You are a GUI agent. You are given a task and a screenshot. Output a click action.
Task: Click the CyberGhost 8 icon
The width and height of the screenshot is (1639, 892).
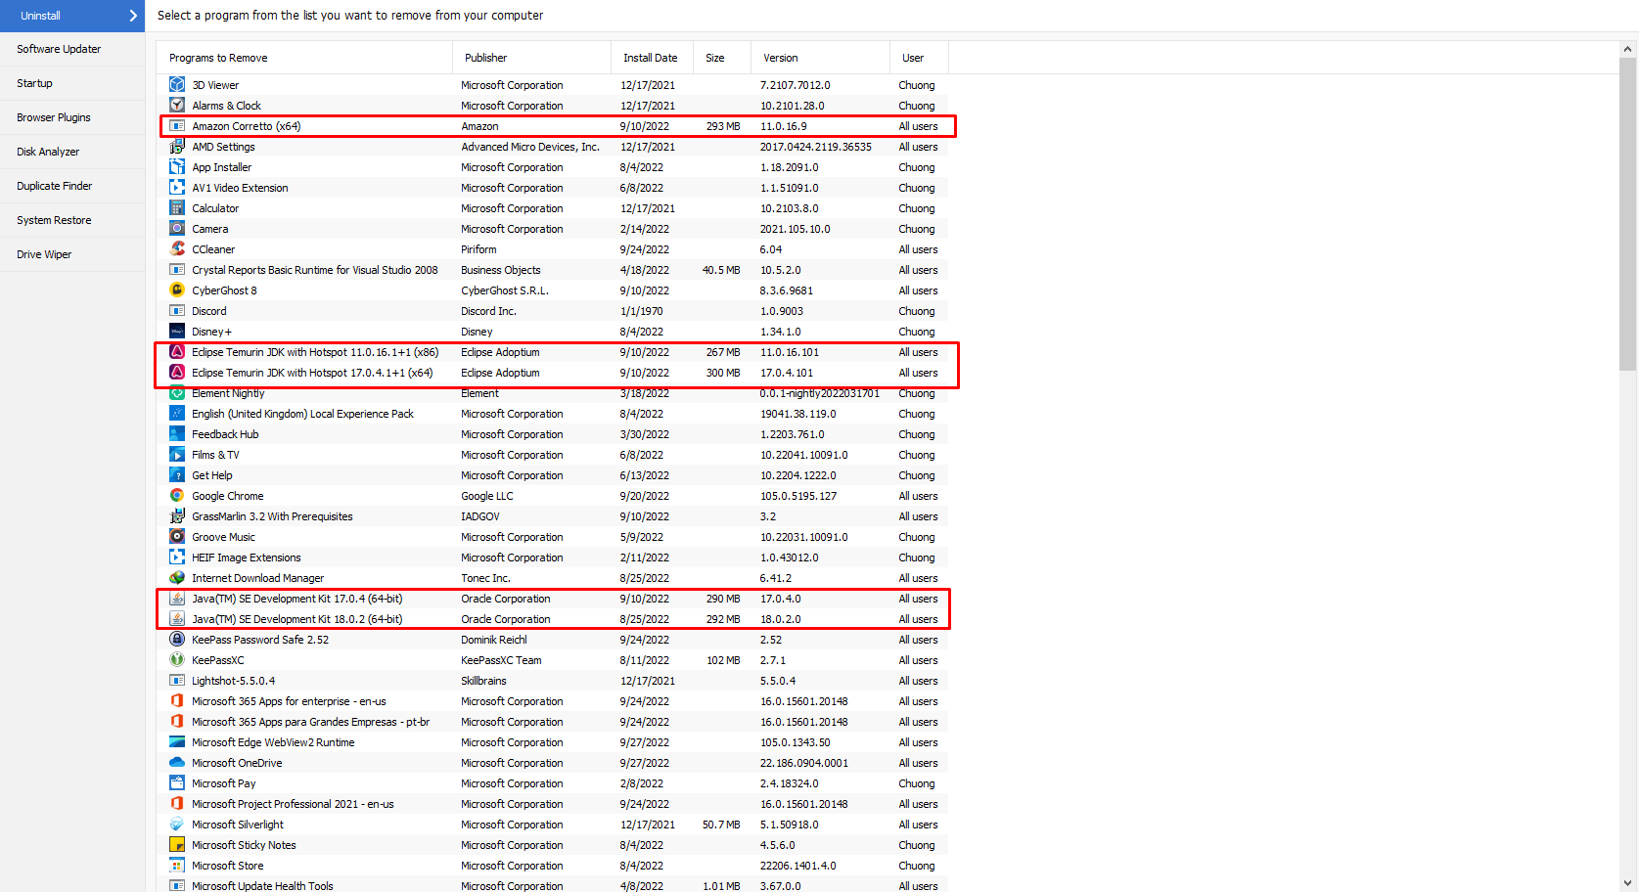click(x=177, y=290)
